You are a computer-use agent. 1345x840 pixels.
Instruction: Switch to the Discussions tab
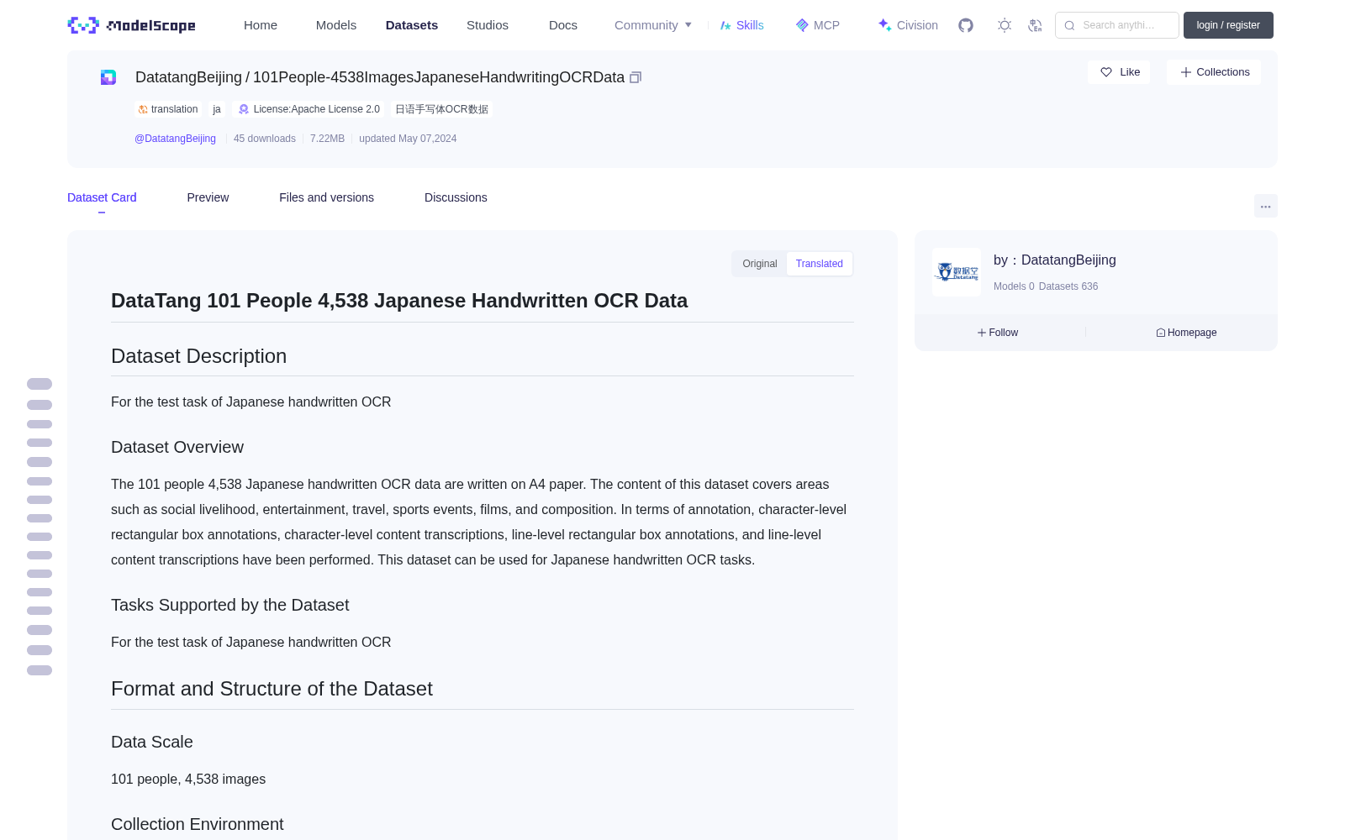pyautogui.click(x=456, y=197)
